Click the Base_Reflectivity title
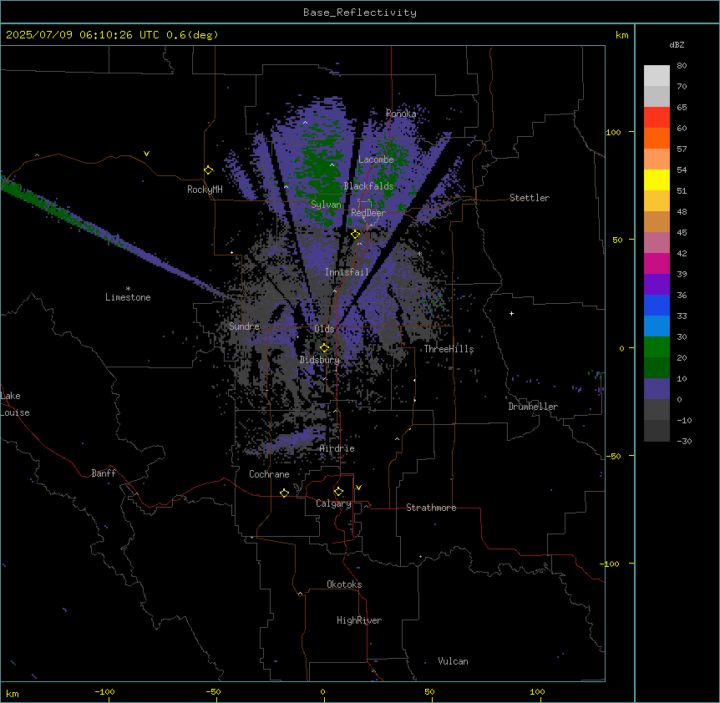Image resolution: width=720 pixels, height=703 pixels. tap(360, 13)
